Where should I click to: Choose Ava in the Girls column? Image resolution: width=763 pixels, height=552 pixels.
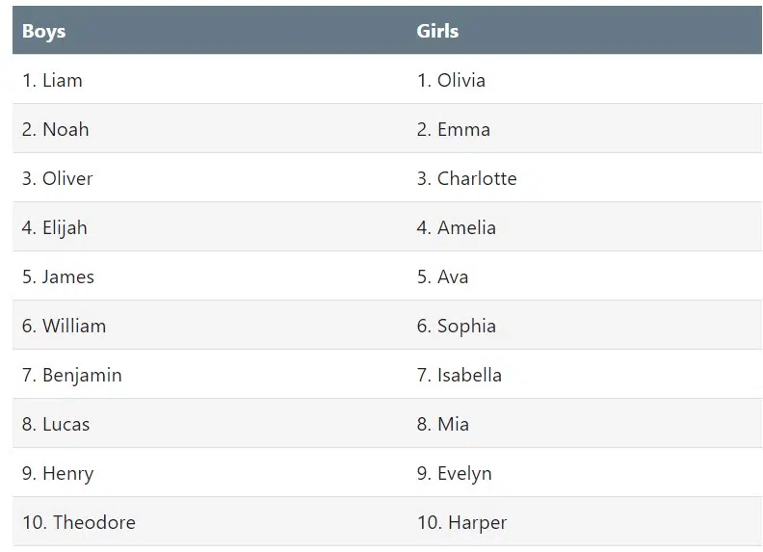click(453, 276)
